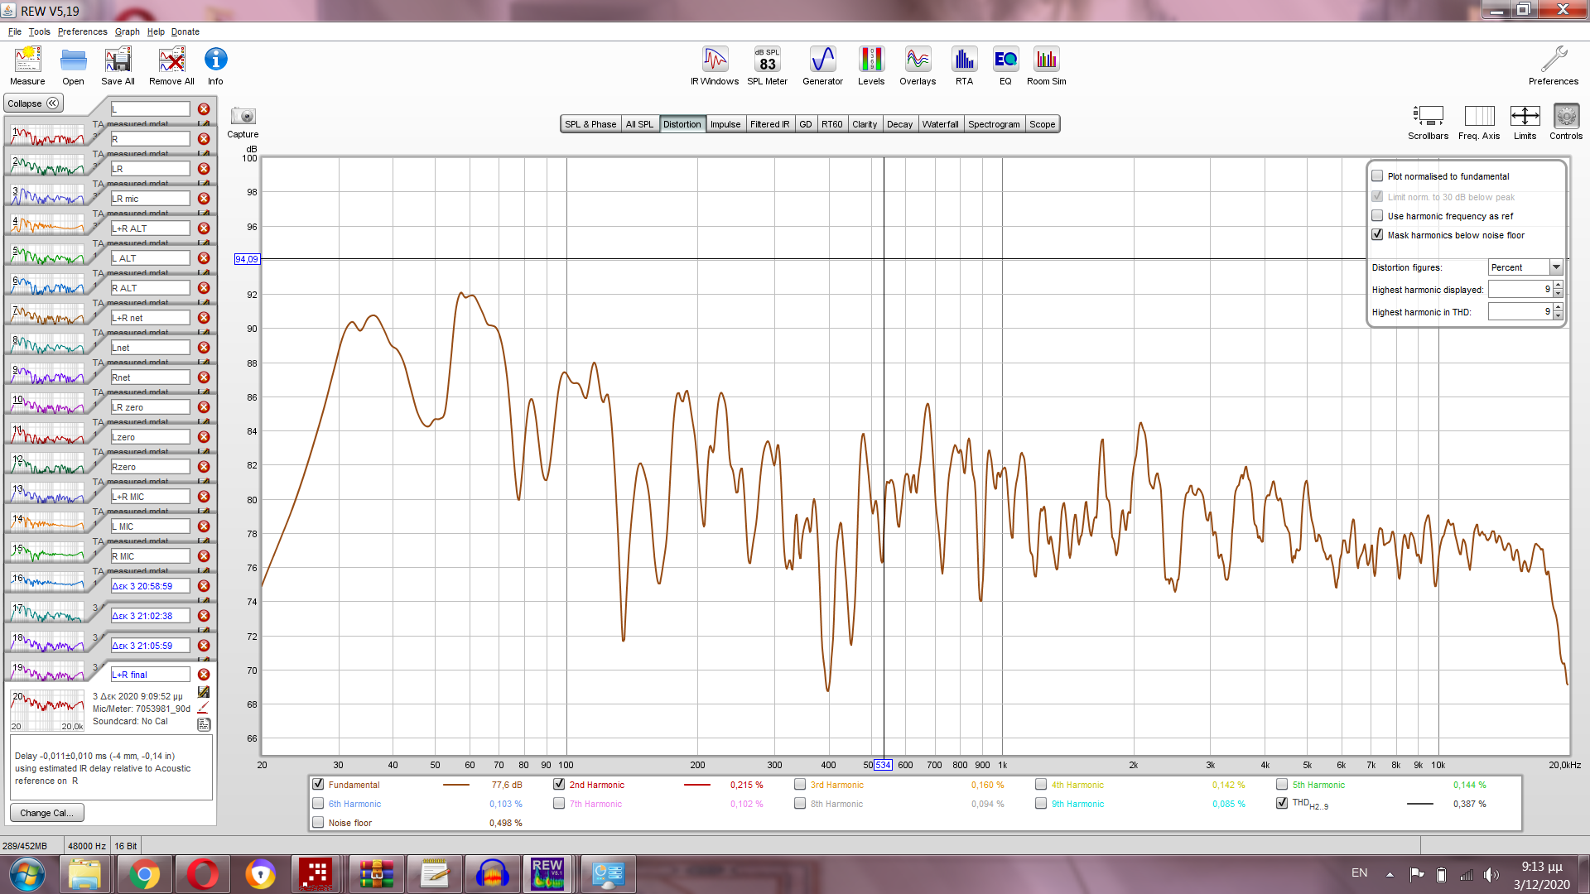Viewport: 1590px width, 894px height.
Task: Increase highest harmonic displayed value
Action: click(1558, 285)
